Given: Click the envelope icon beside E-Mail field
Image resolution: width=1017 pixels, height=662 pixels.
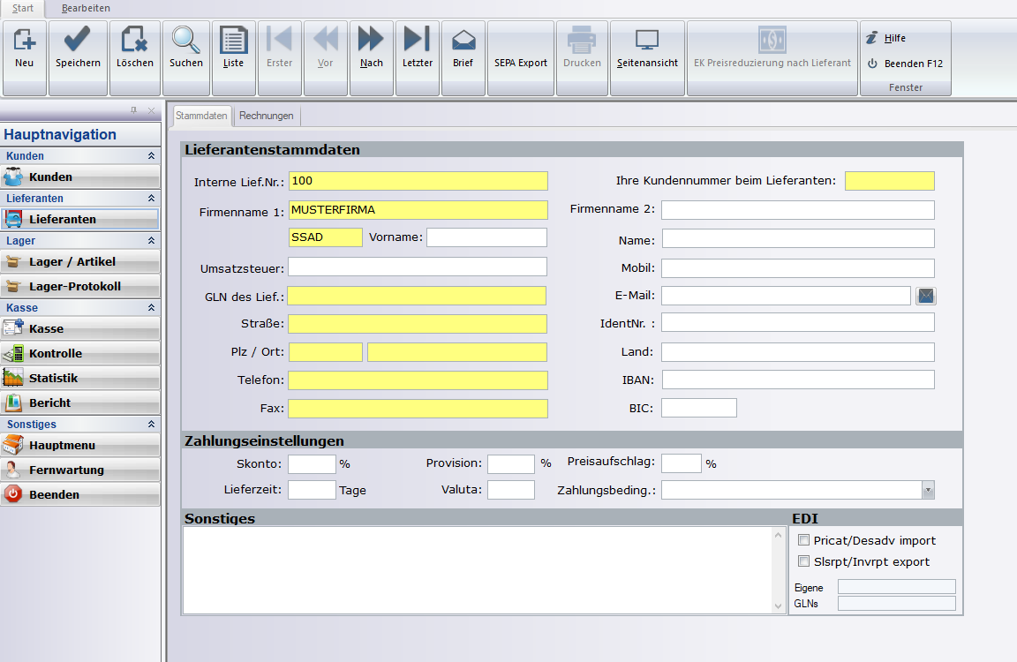Looking at the screenshot, I should click(925, 296).
